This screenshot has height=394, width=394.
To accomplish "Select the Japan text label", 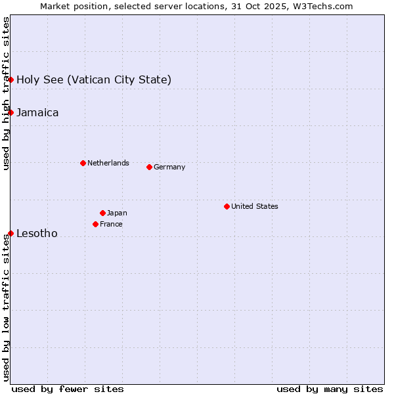I will pyautogui.click(x=117, y=213).
